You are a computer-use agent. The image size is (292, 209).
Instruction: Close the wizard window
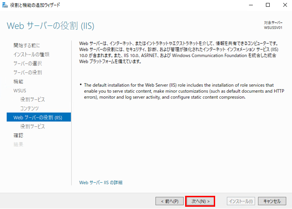pos(285,5)
